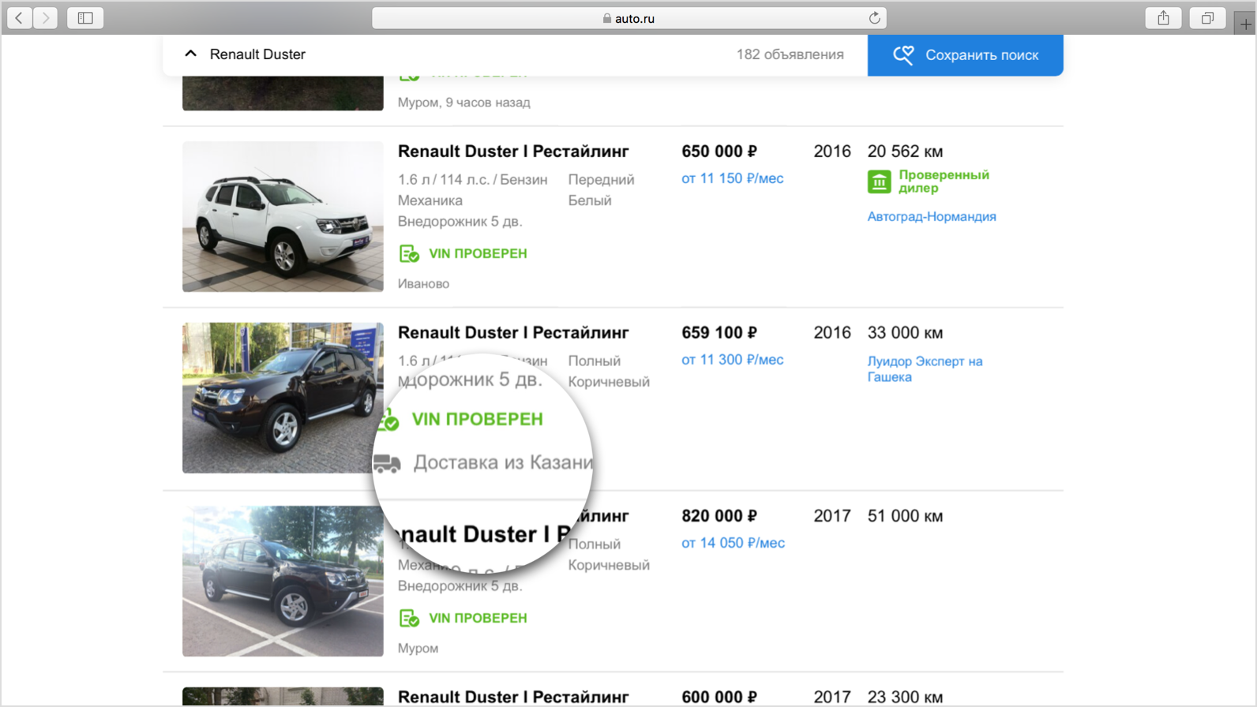This screenshot has width=1257, height=707.
Task: Click the delivery truck icon Доставка из Казани
Action: click(x=387, y=462)
